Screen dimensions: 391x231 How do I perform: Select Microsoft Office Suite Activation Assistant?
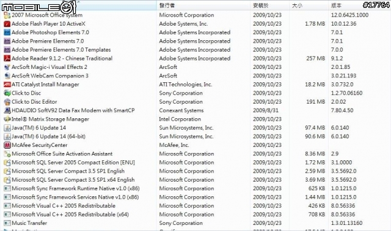pos(62,154)
